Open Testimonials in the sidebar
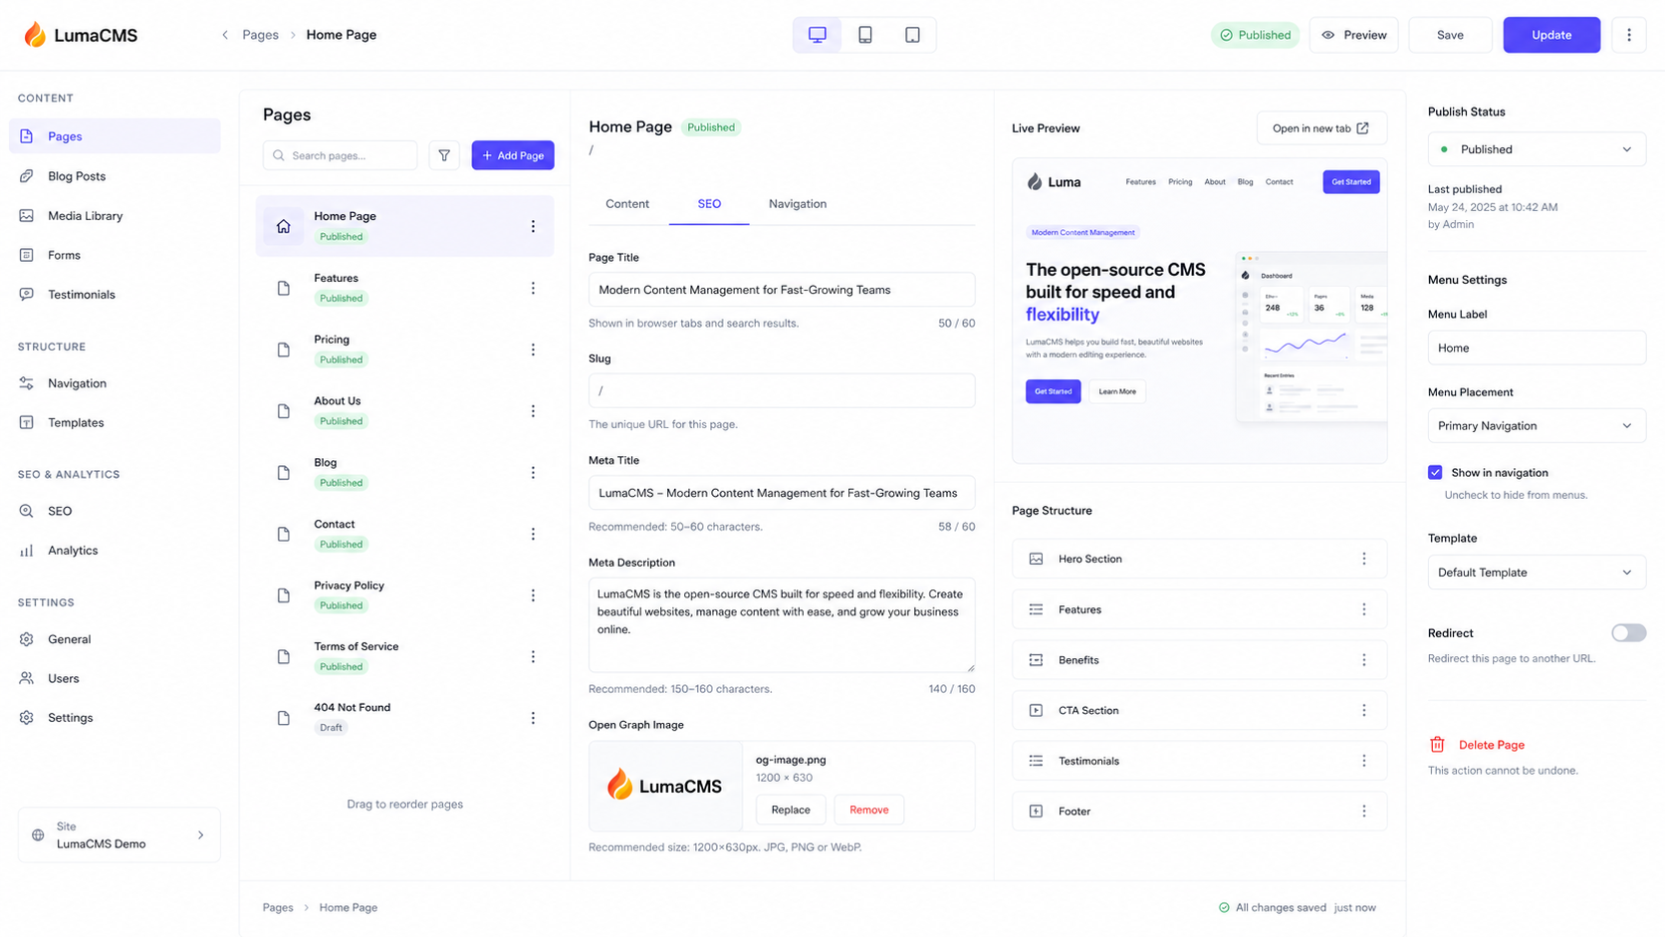This screenshot has width=1665, height=937. point(115,295)
